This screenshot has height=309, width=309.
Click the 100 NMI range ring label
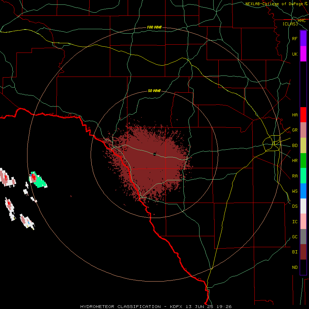pos(154,27)
